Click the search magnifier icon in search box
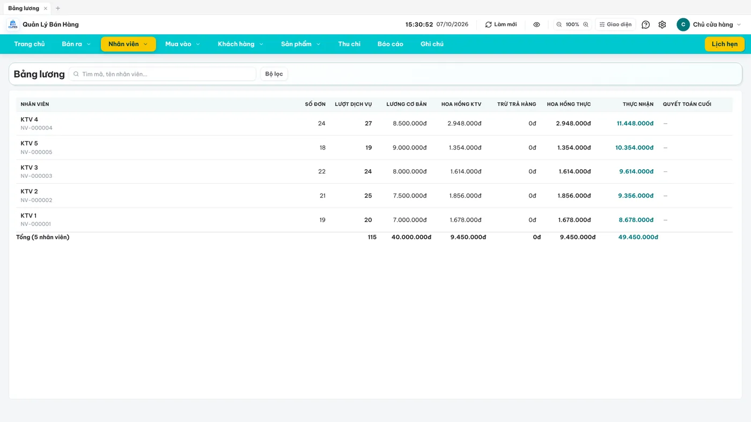Viewport: 751px width, 422px height. 76,74
